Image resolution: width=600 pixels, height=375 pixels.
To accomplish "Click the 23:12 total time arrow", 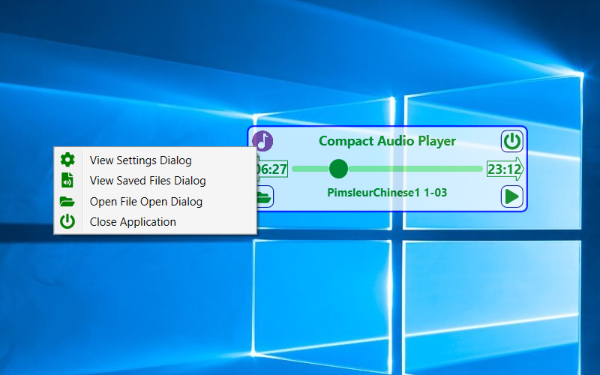I will [505, 169].
